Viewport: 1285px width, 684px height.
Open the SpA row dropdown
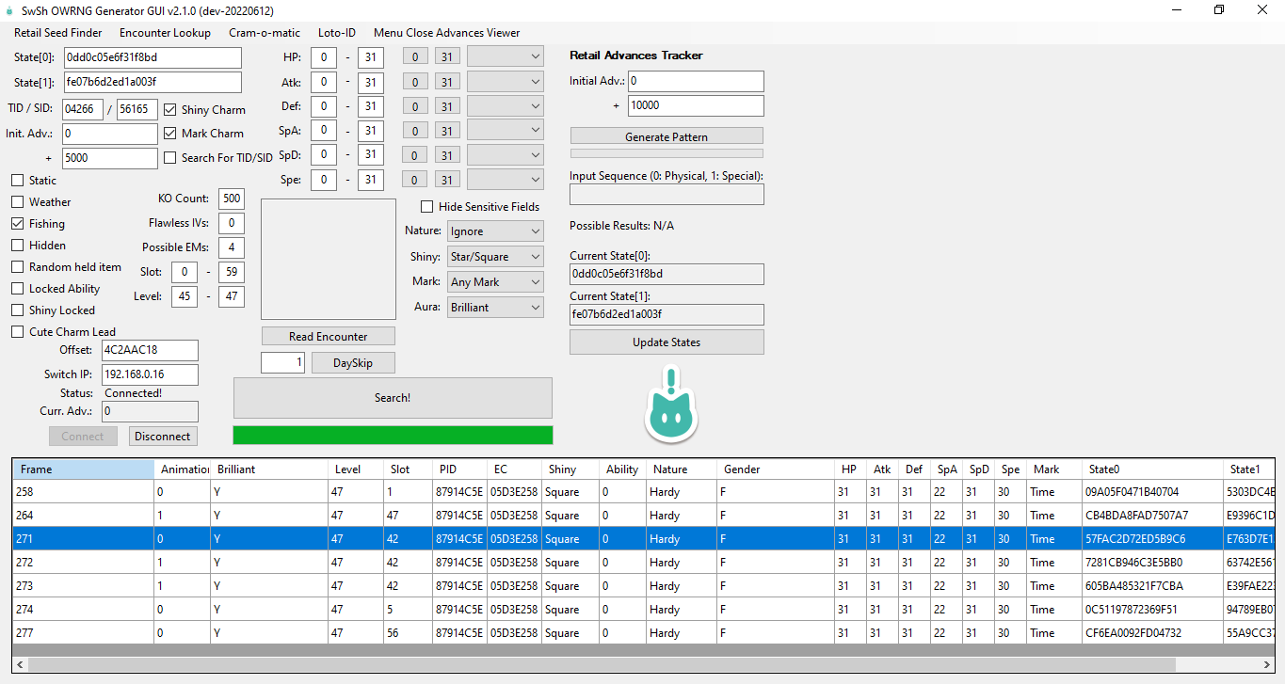click(506, 130)
